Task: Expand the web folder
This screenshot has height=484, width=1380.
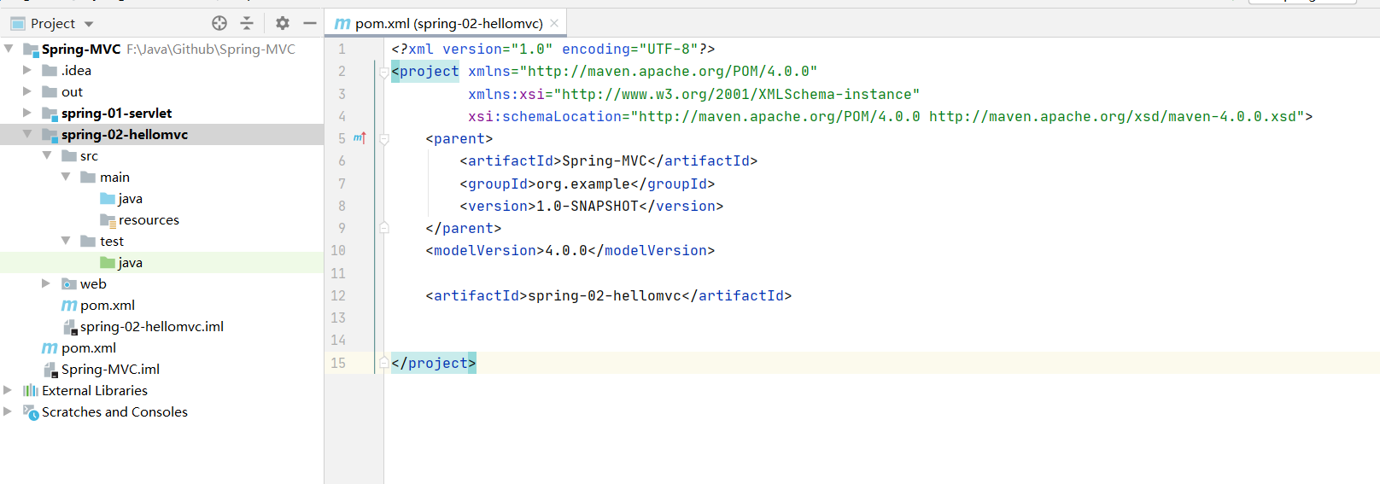Action: click(46, 283)
